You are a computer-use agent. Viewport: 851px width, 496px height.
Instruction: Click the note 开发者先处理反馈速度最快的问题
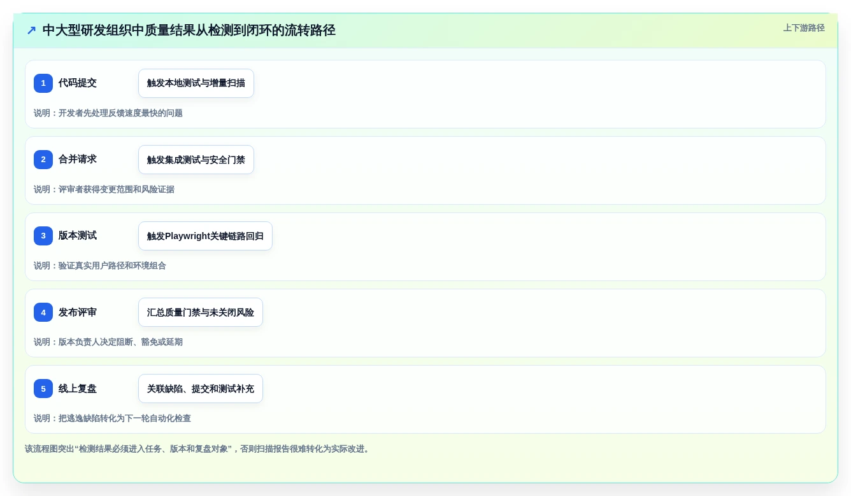108,113
